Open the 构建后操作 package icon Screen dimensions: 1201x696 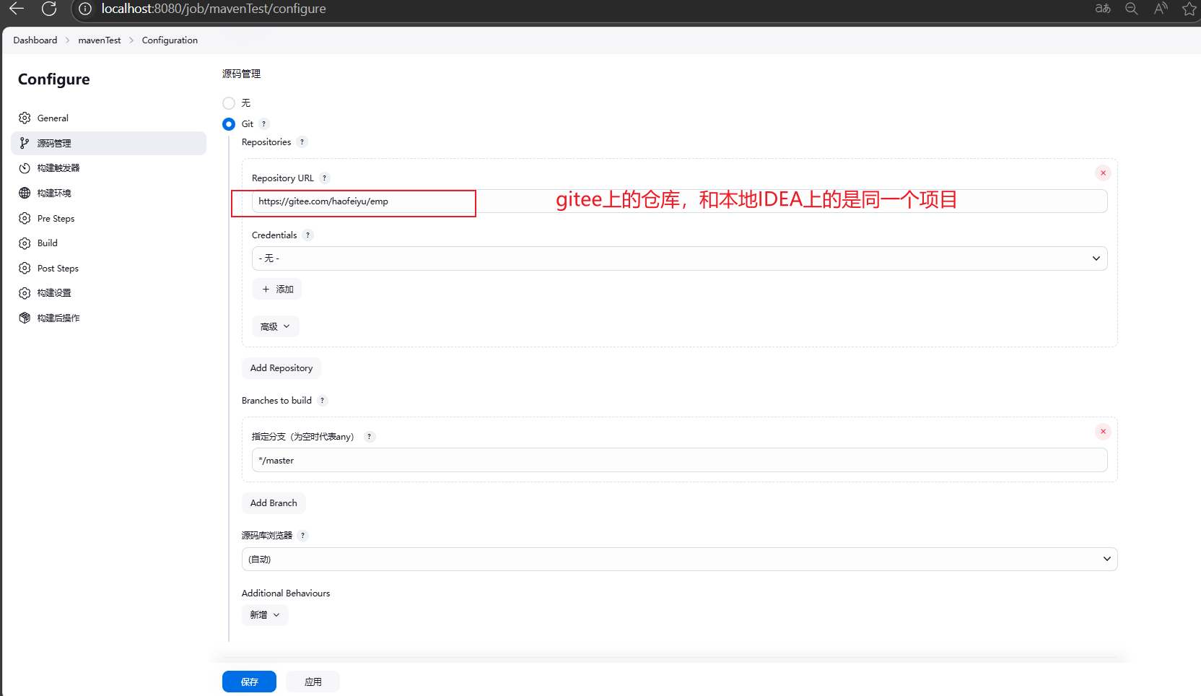coord(24,318)
